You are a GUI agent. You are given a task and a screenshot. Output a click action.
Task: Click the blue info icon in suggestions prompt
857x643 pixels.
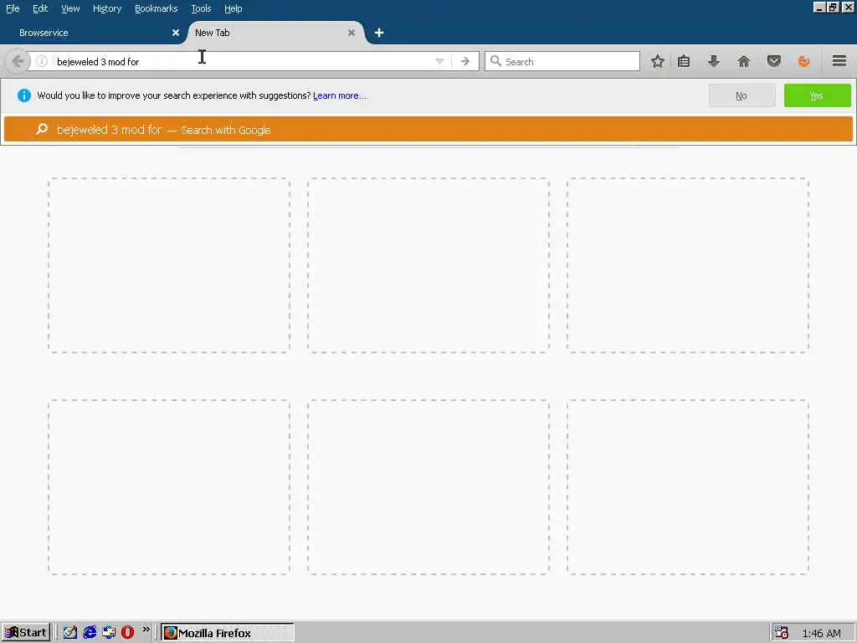pos(24,95)
